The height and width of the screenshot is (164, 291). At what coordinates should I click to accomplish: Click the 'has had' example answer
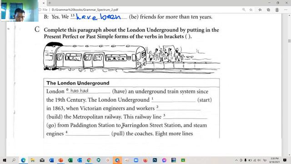pyautogui.click(x=79, y=91)
